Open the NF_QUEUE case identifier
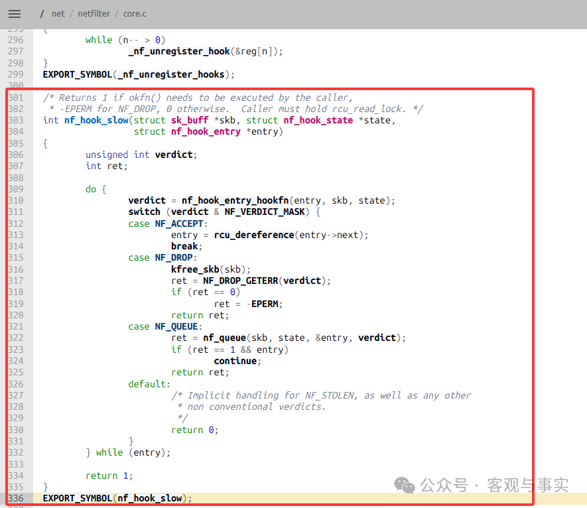Image resolution: width=587 pixels, height=508 pixels. (176, 327)
